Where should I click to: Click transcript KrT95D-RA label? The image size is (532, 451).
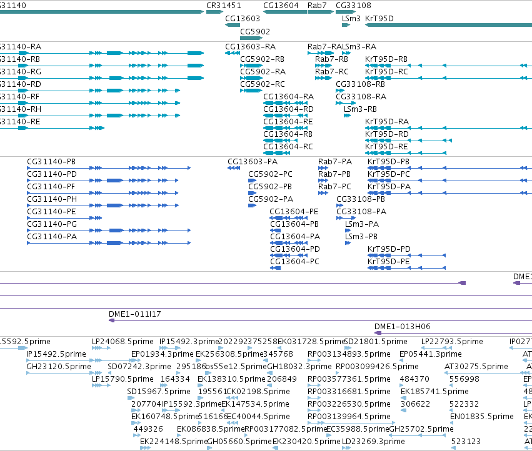tap(387, 122)
